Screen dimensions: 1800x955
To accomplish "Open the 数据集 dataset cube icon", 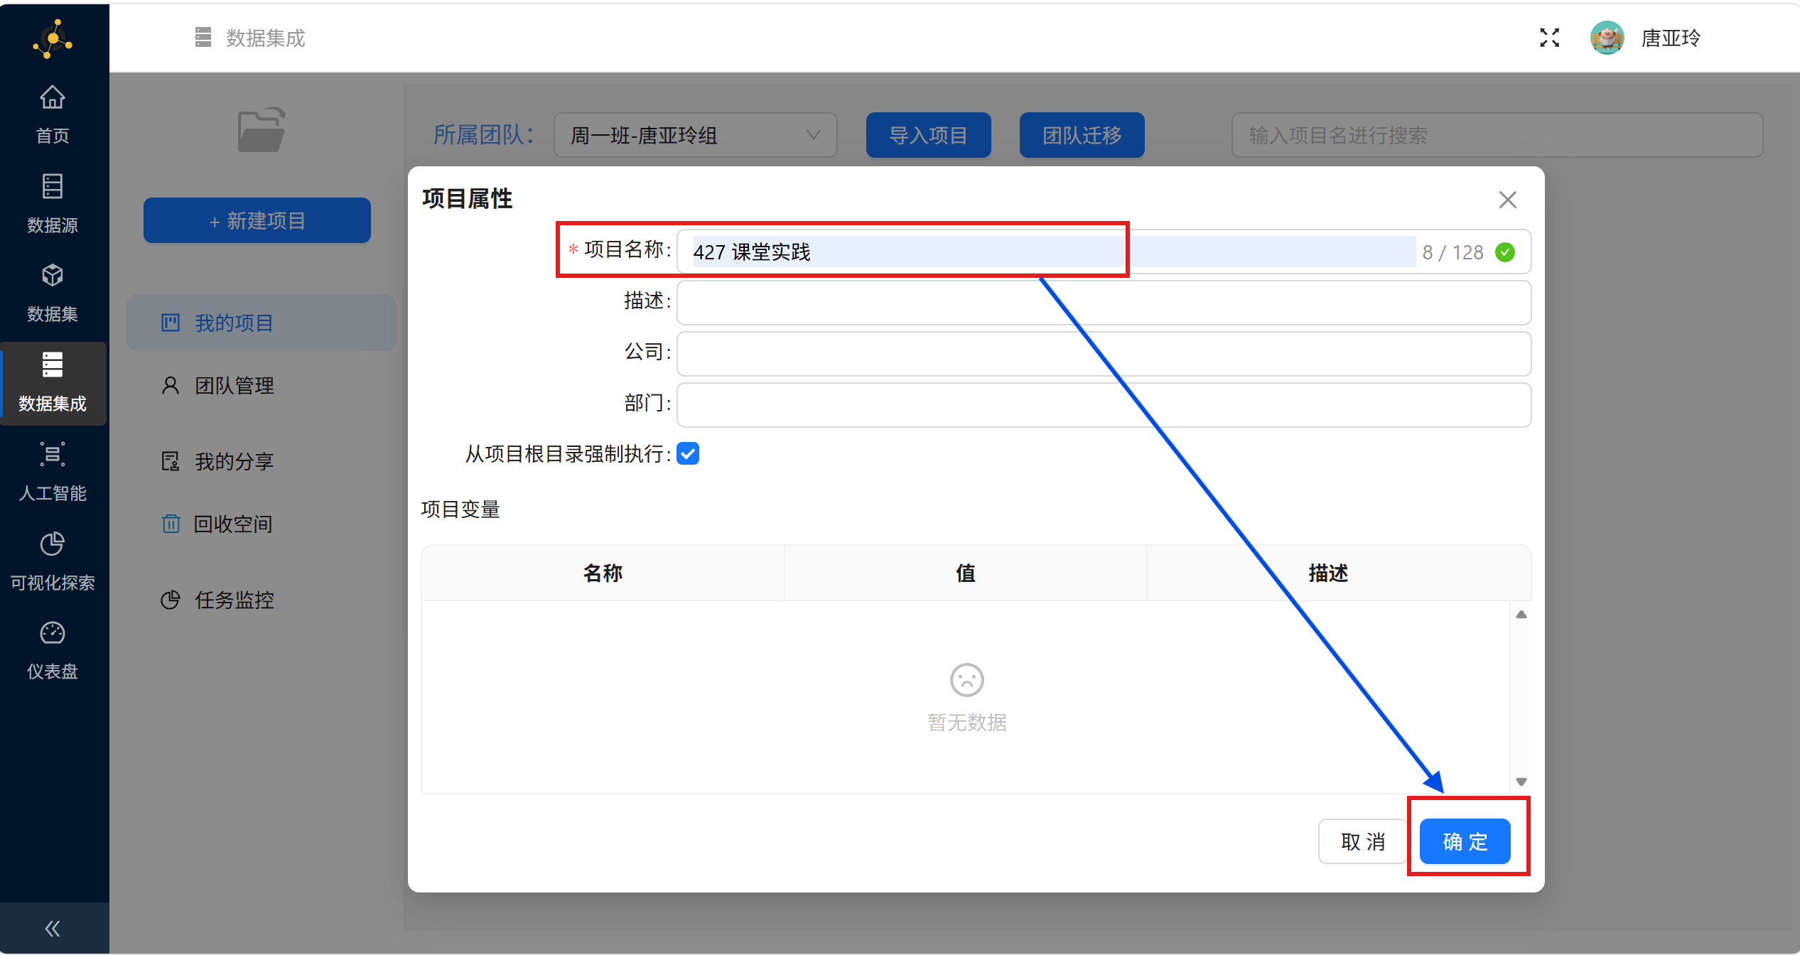I will 52,276.
